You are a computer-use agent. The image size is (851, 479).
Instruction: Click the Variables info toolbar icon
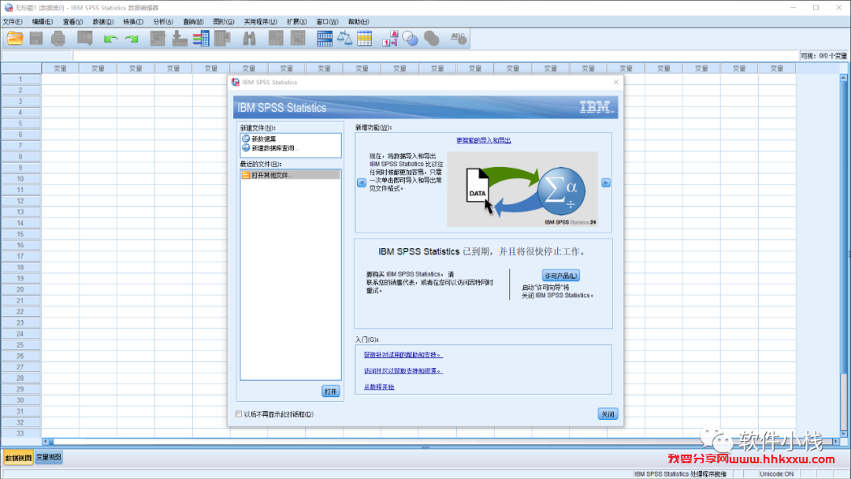pyautogui.click(x=201, y=38)
